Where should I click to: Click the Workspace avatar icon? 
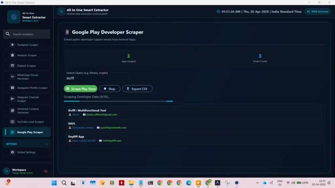click(x=7, y=171)
